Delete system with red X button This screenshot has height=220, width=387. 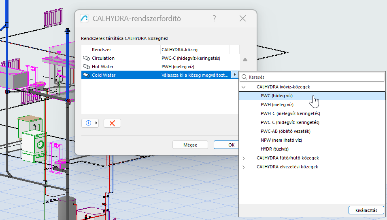[x=112, y=124]
